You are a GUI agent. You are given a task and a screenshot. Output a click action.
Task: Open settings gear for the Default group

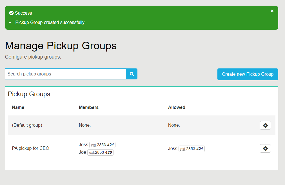(x=265, y=125)
